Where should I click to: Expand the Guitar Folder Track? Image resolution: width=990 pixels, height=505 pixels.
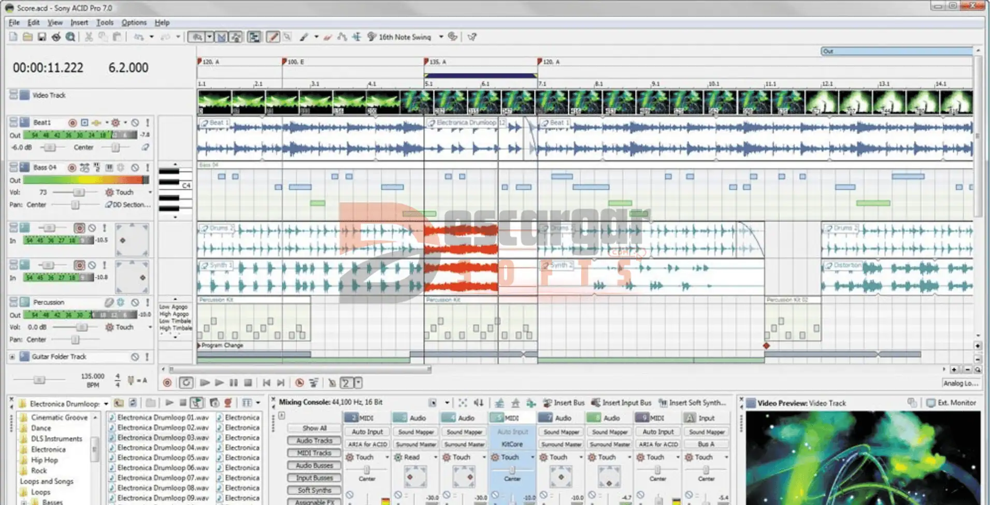click(x=12, y=357)
